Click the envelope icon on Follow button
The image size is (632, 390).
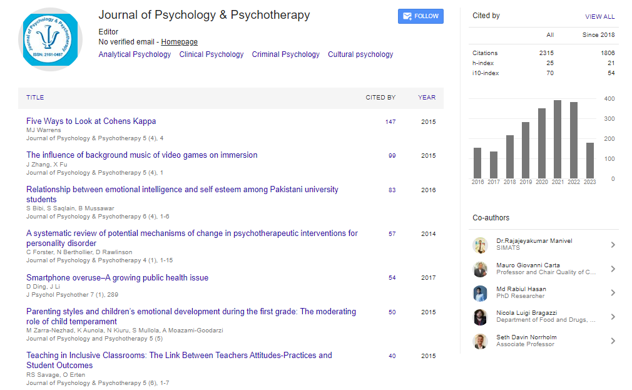point(407,16)
